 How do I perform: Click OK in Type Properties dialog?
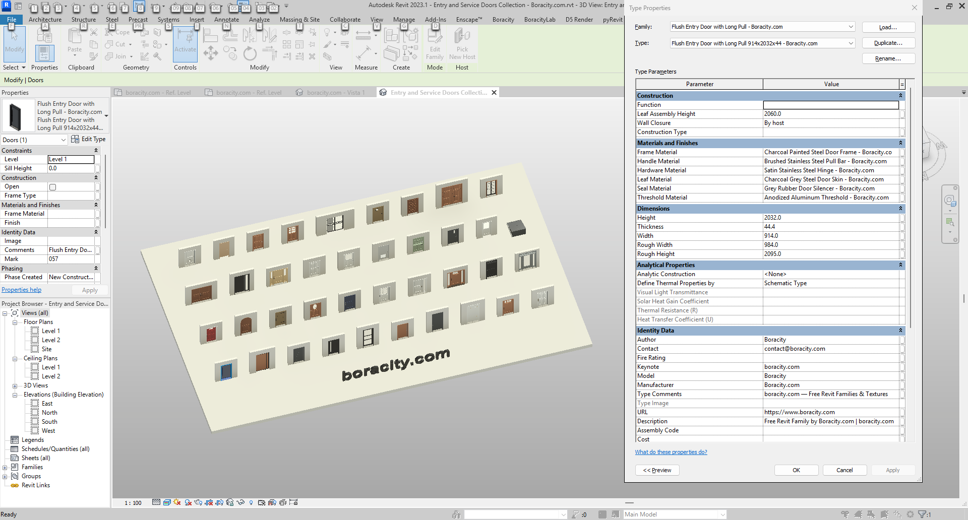tap(796, 470)
